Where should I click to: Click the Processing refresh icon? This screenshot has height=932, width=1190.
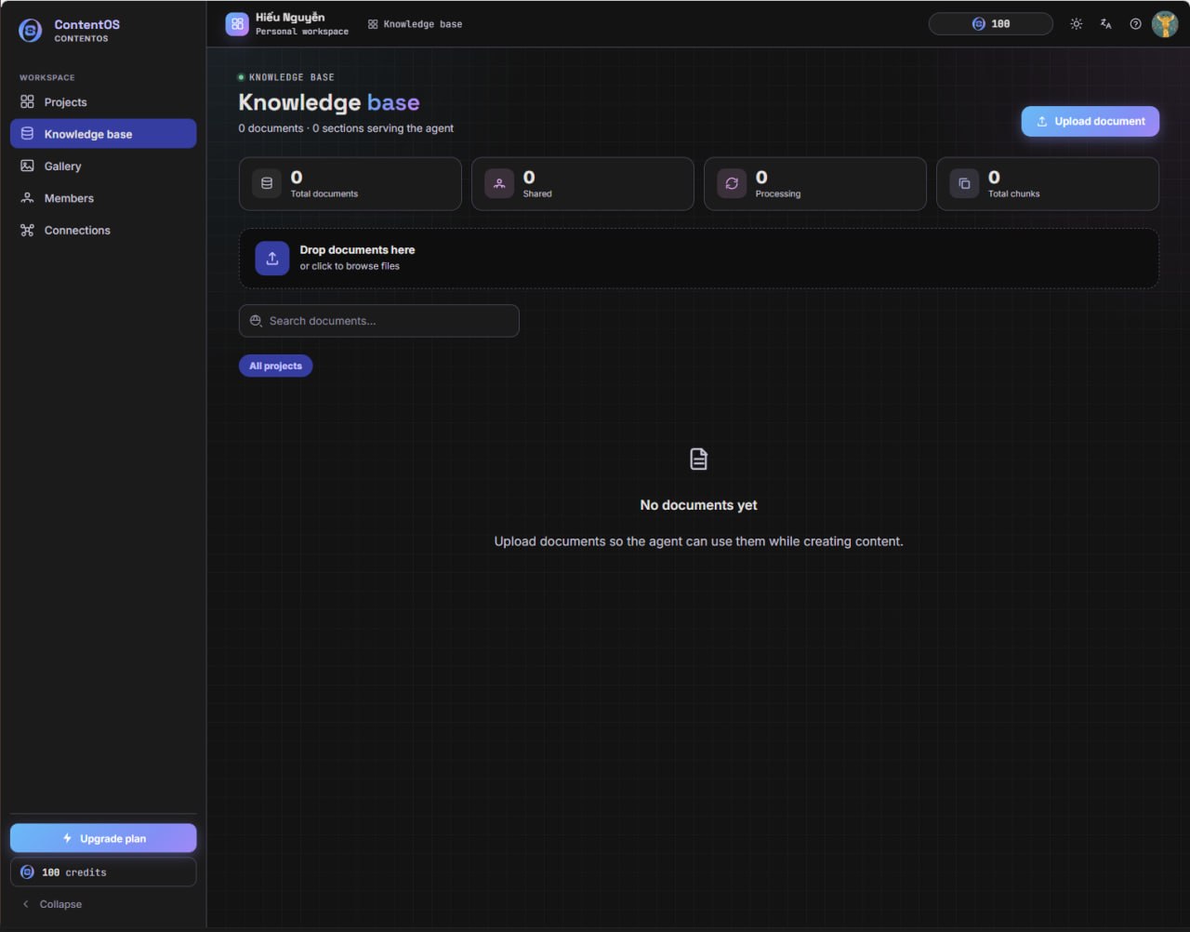pyautogui.click(x=732, y=183)
